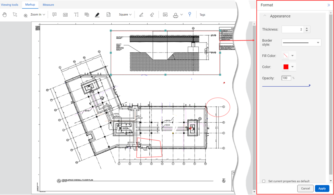Click the pin marker tool

tap(190, 14)
